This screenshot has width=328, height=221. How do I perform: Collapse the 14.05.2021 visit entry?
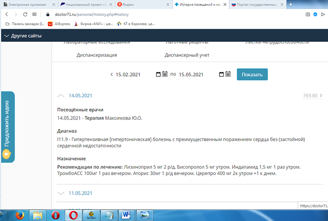(x=61, y=95)
